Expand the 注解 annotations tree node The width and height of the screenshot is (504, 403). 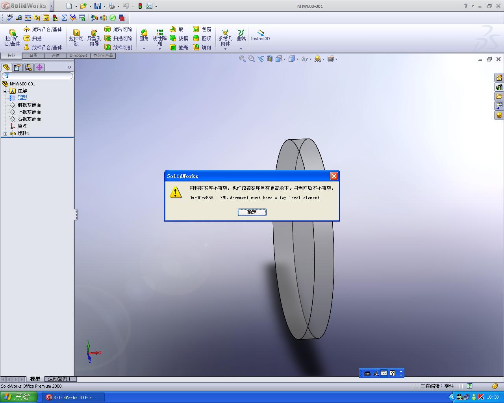6,91
